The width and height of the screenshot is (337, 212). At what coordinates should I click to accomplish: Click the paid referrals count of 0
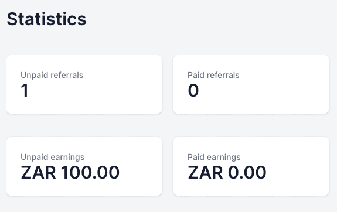pyautogui.click(x=193, y=90)
